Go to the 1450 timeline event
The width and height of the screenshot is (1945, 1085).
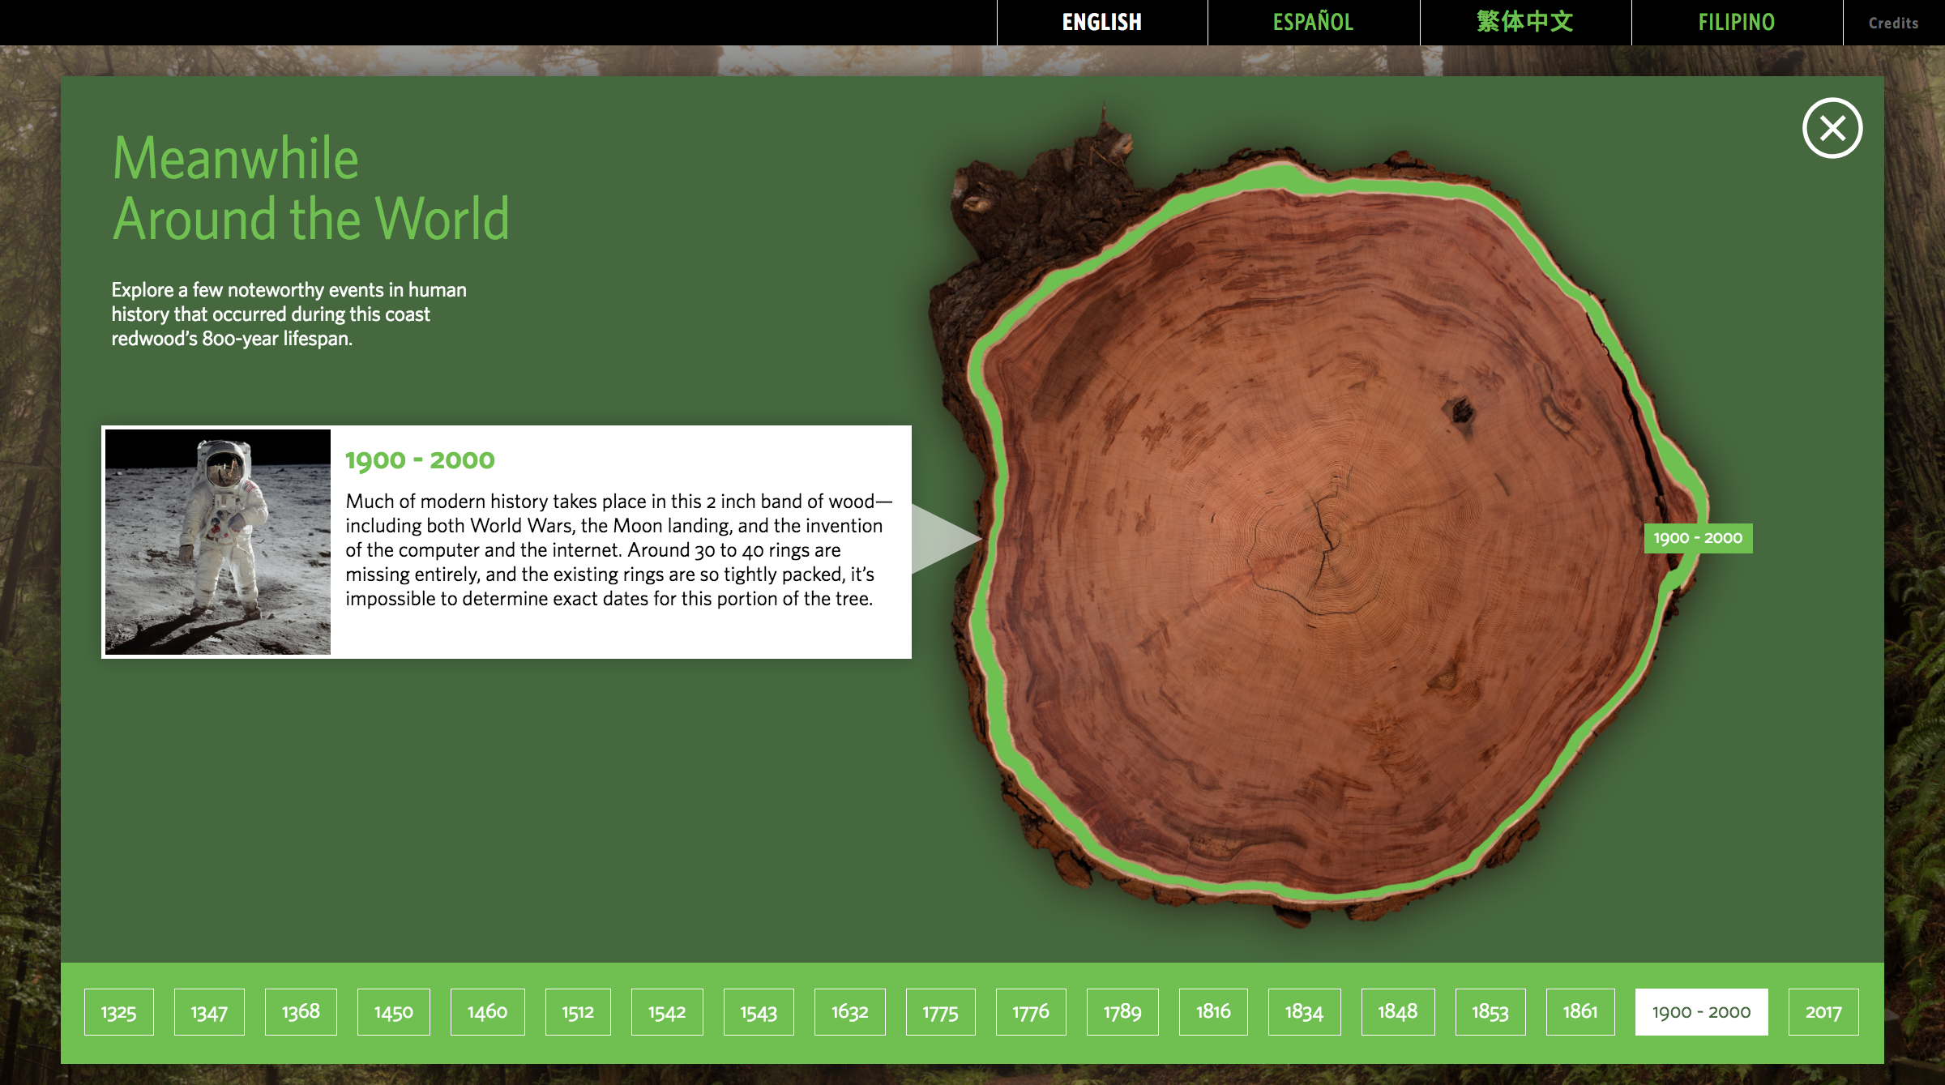393,1012
